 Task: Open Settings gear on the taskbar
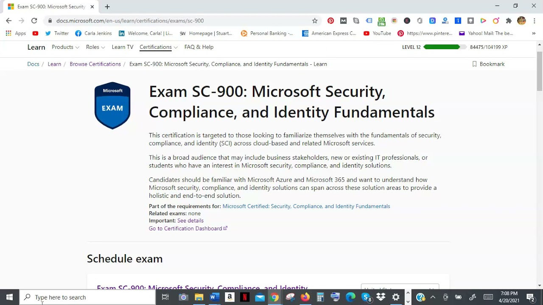tap(396, 297)
